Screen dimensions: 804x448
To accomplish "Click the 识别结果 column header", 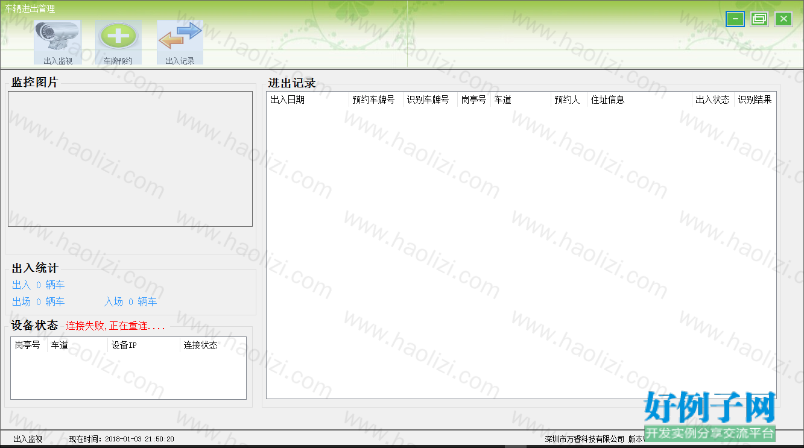I will tap(755, 100).
